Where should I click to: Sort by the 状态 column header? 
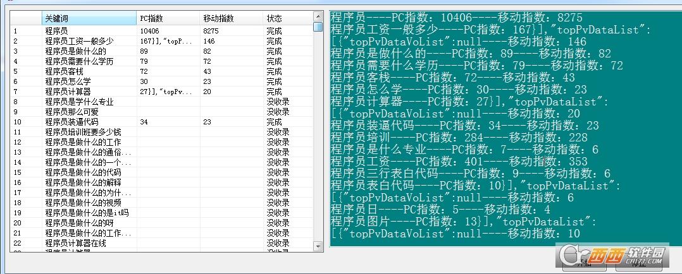(x=287, y=19)
